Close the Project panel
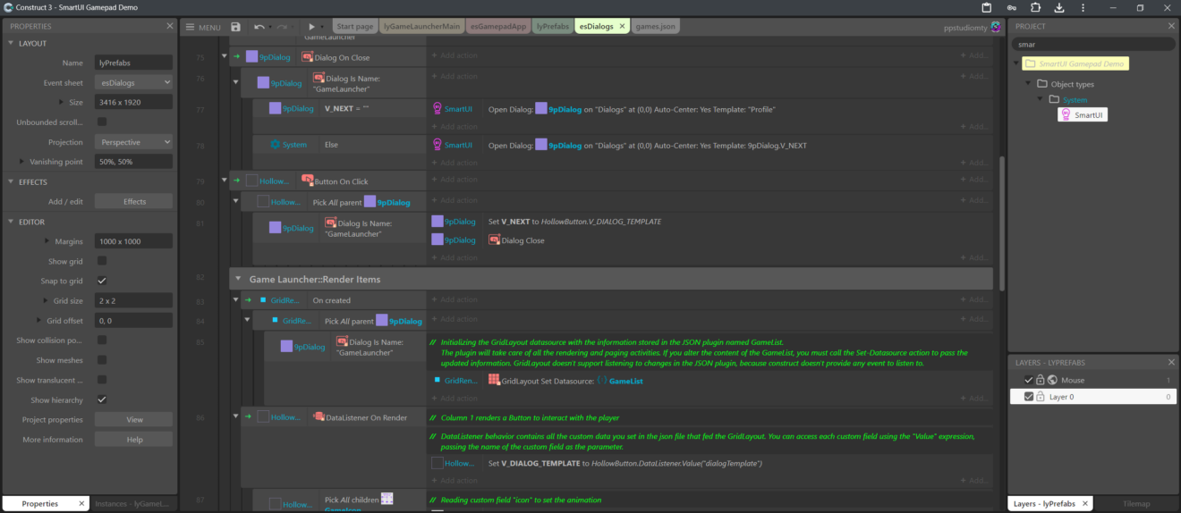The height and width of the screenshot is (513, 1181). (x=1172, y=26)
